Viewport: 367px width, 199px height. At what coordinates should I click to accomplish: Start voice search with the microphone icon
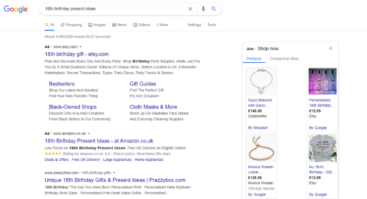pyautogui.click(x=203, y=9)
